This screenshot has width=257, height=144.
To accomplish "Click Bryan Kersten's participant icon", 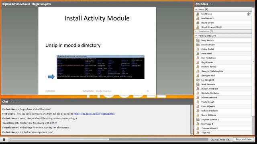I will tap(198, 44).
